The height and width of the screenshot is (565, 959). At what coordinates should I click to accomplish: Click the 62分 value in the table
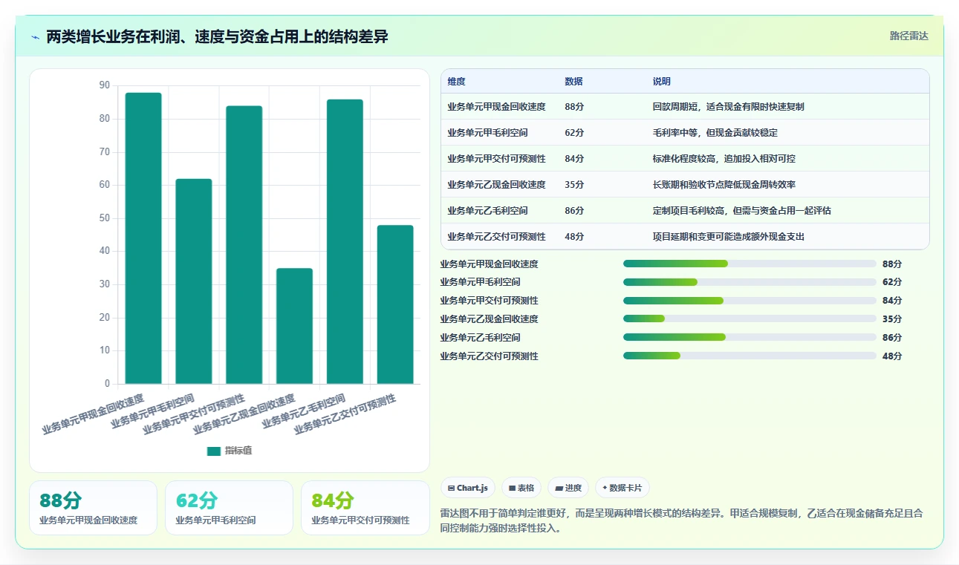pyautogui.click(x=574, y=133)
